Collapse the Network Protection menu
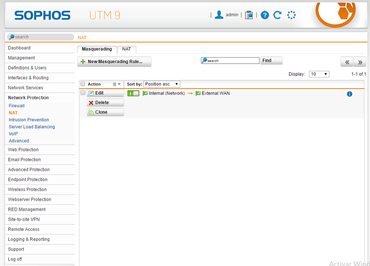The image size is (370, 266). click(40, 98)
